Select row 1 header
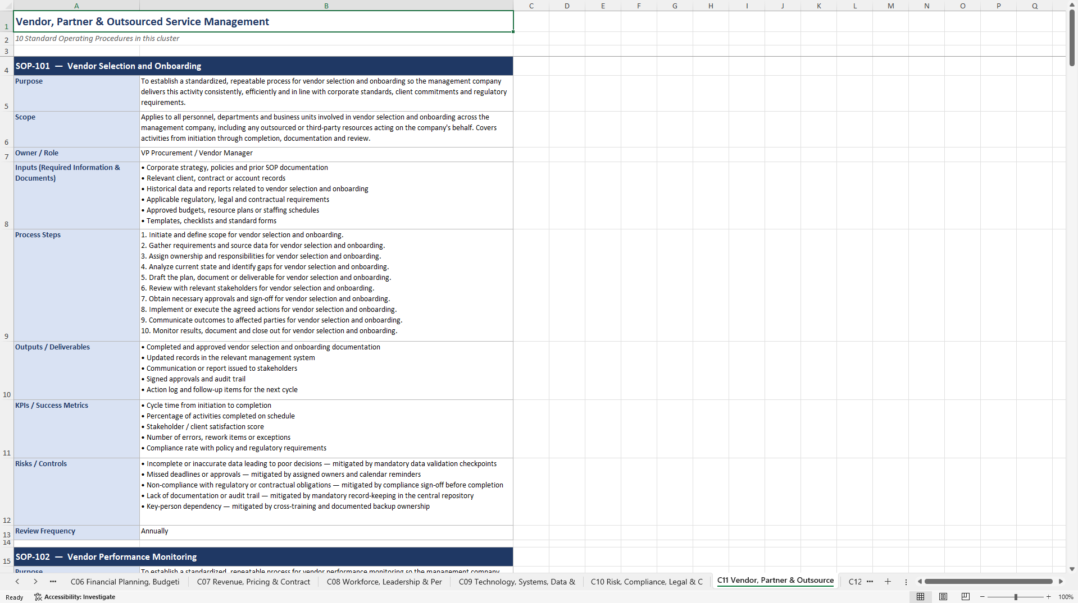Image resolution: width=1078 pixels, height=603 pixels. 7,22
